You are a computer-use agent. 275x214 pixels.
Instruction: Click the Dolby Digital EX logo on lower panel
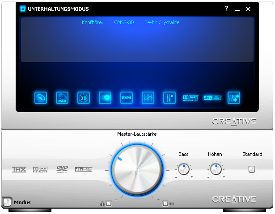(x=41, y=169)
